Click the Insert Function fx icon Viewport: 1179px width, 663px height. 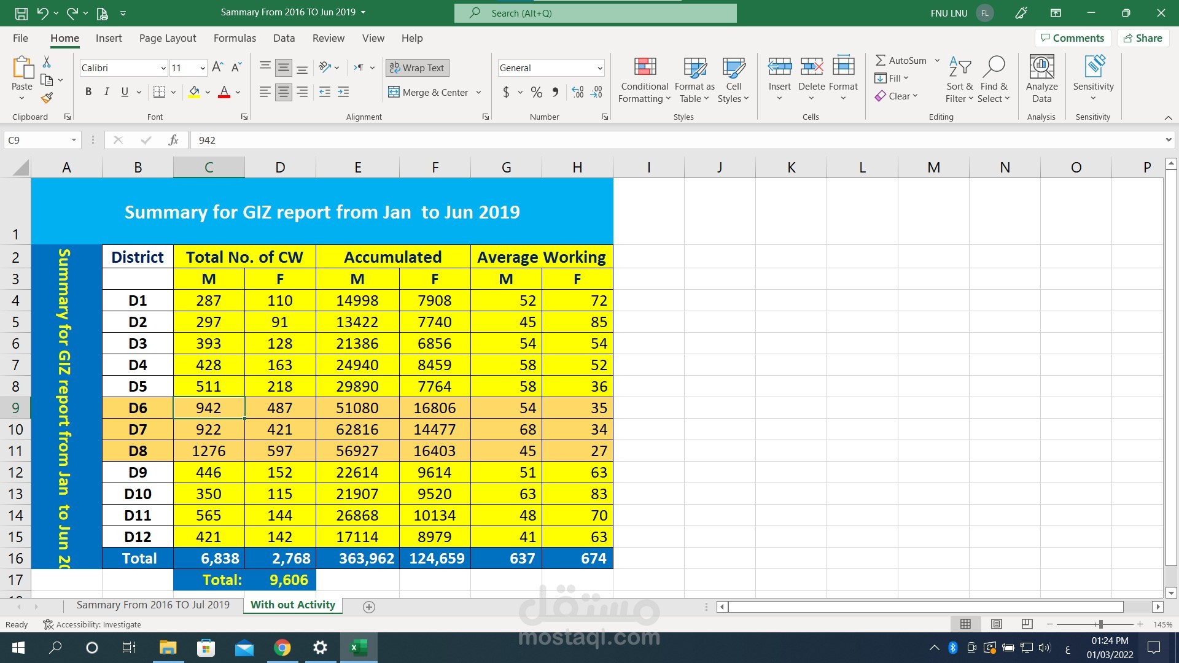point(173,140)
